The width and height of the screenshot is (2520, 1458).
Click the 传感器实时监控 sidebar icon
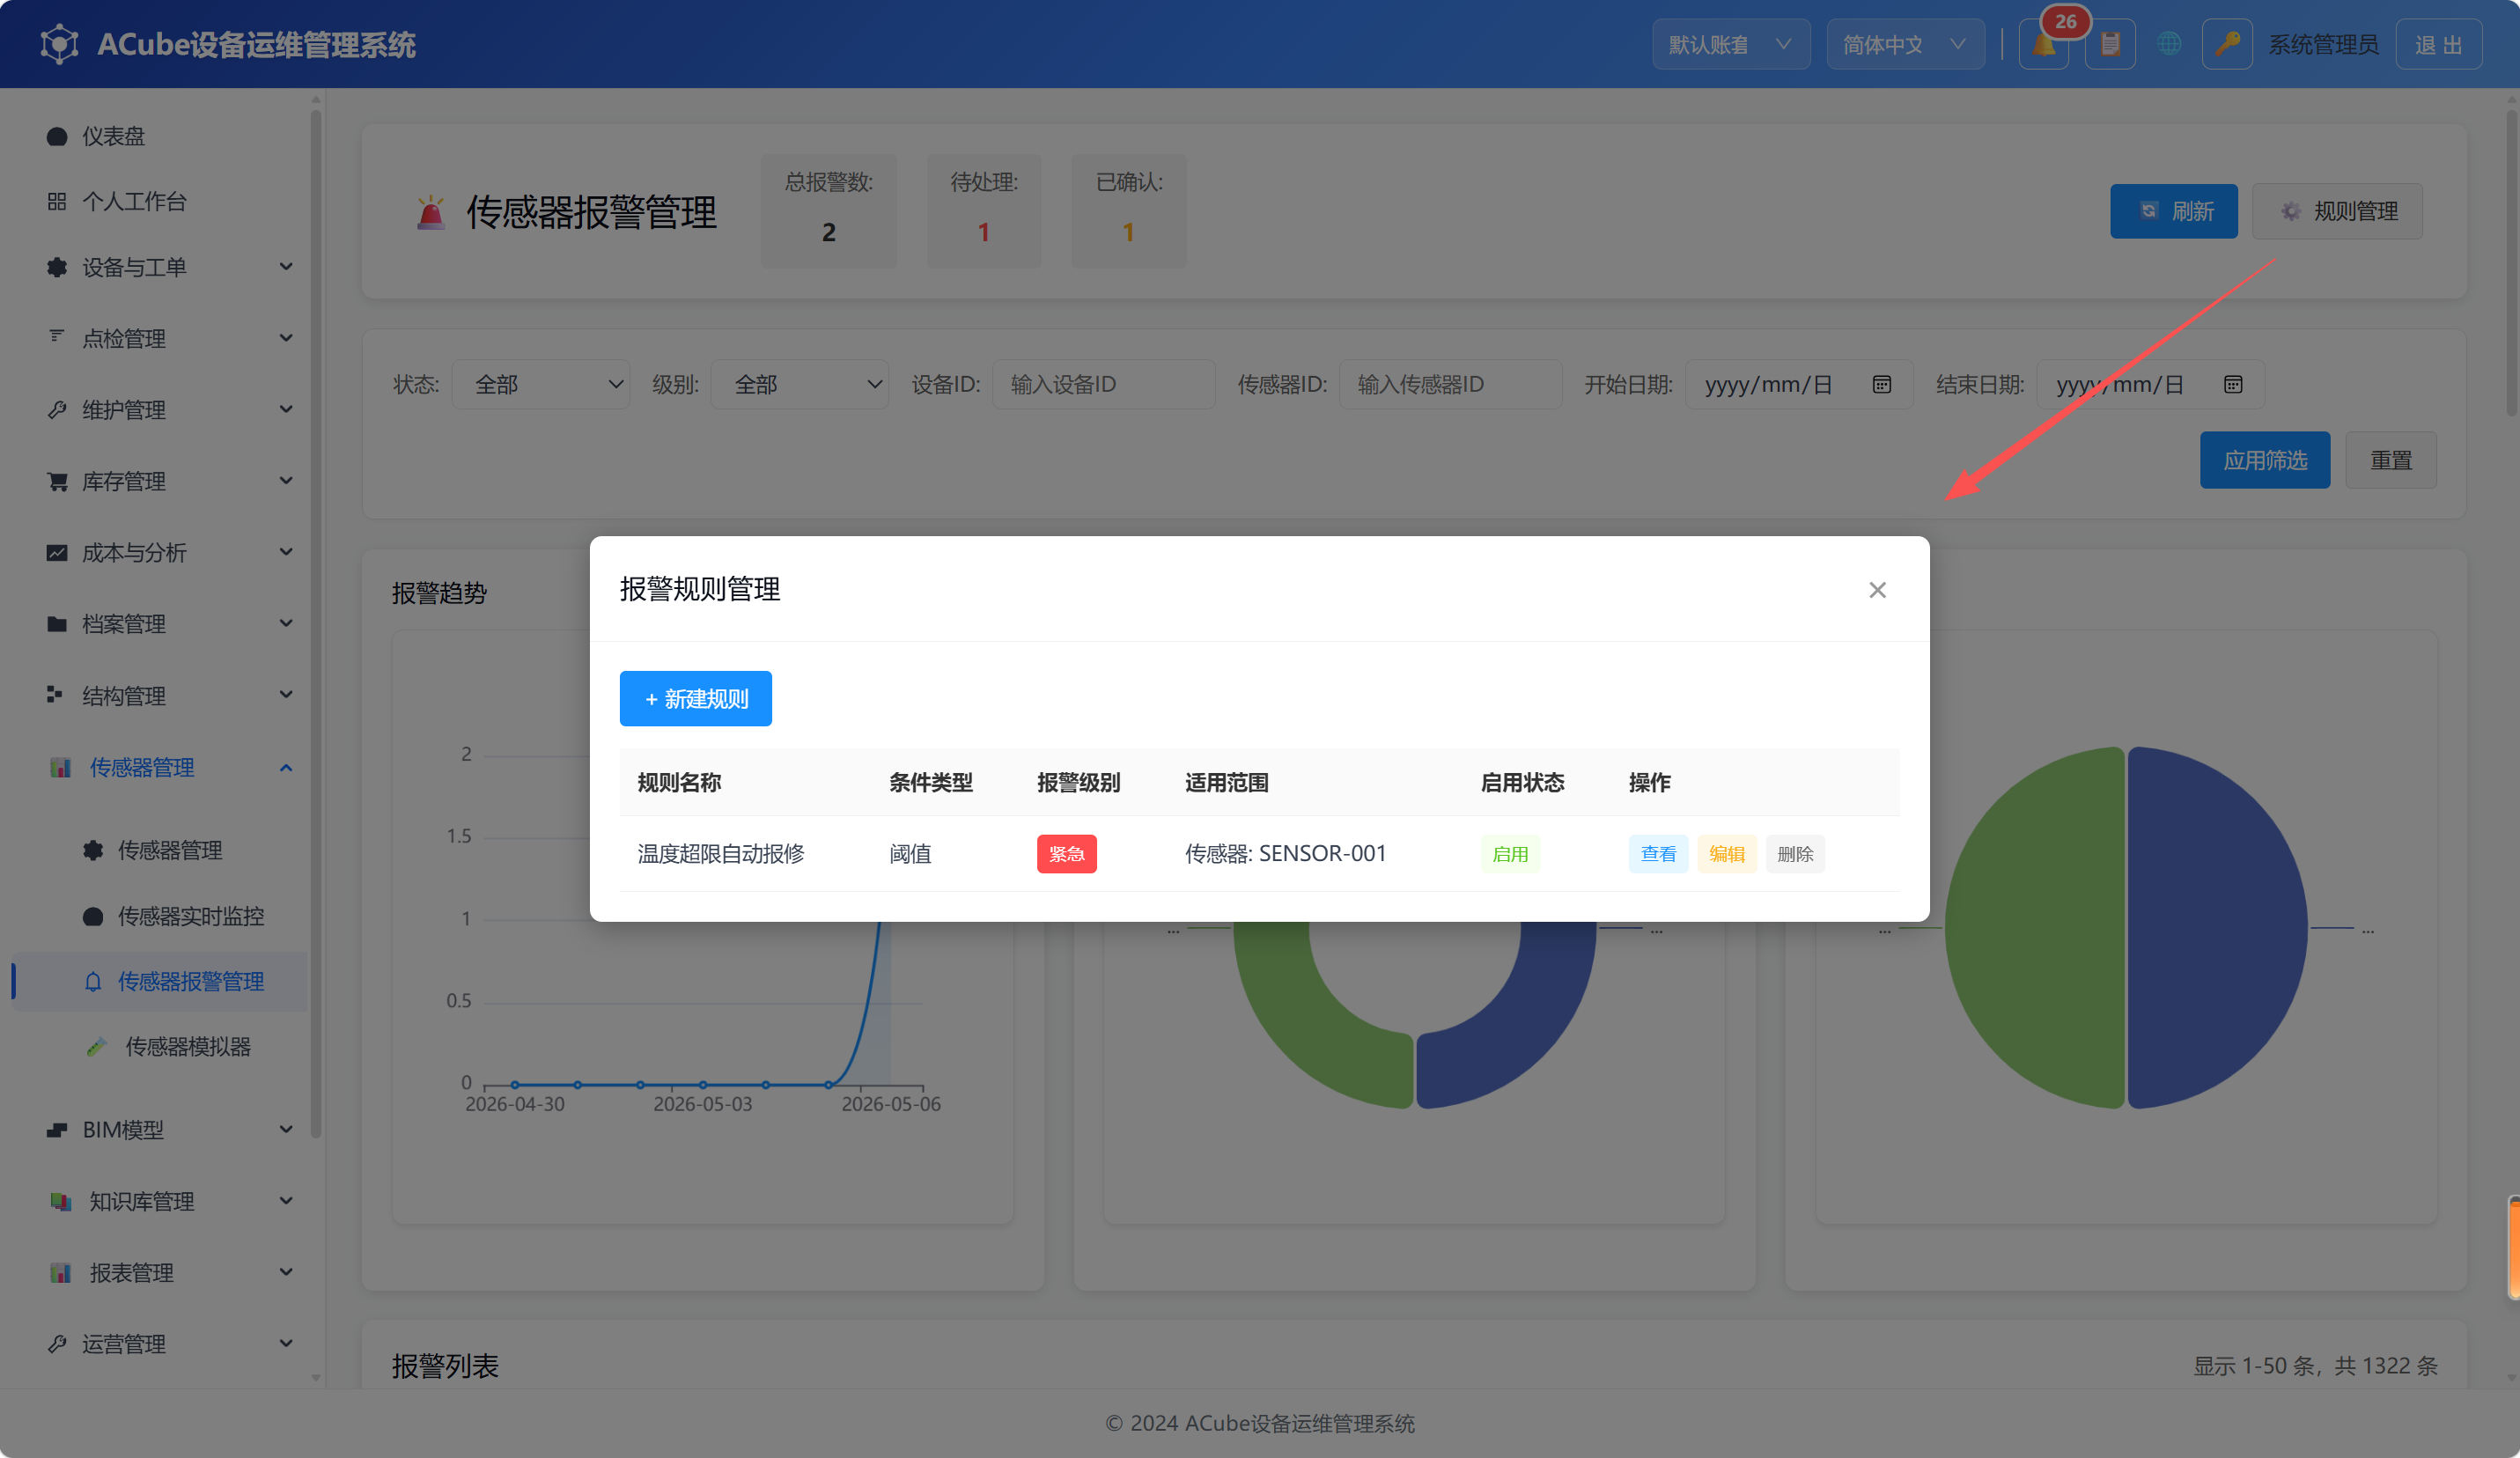[x=93, y=916]
